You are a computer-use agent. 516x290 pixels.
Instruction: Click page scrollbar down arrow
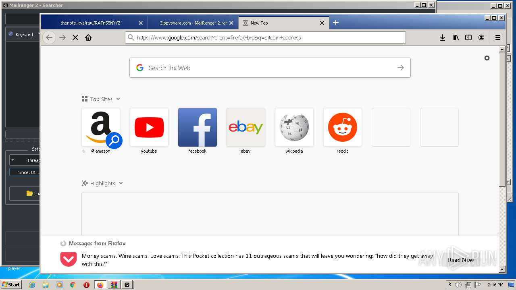pos(502,269)
